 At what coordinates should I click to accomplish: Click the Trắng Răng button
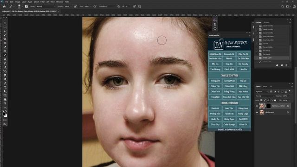click(x=229, y=92)
